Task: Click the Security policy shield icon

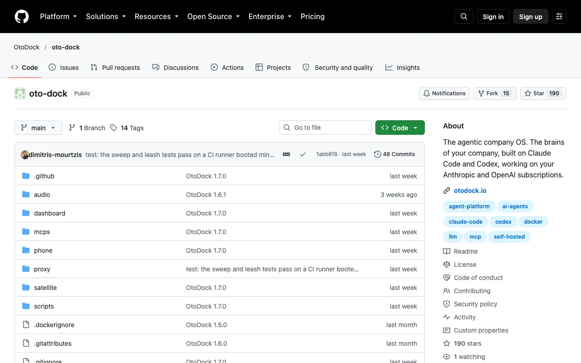Action: click(447, 304)
